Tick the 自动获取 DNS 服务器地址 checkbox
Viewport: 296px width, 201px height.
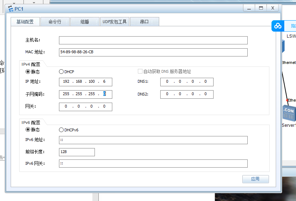click(x=140, y=71)
